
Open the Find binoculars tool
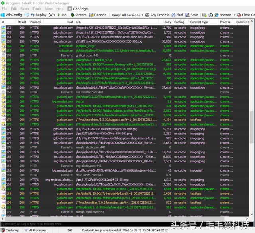click(x=177, y=15)
